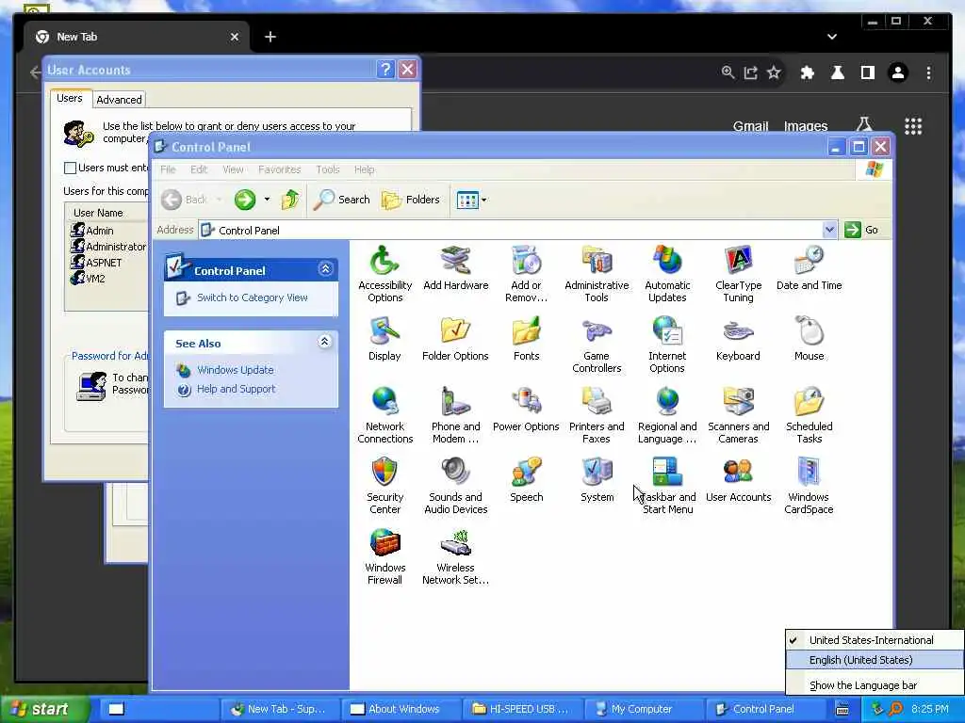Click the Control Panel address field
This screenshot has width=965, height=723.
click(x=510, y=230)
